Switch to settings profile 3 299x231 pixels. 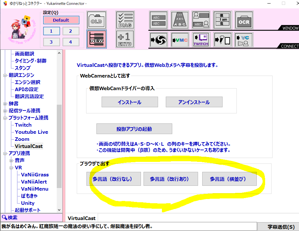(x=52, y=42)
